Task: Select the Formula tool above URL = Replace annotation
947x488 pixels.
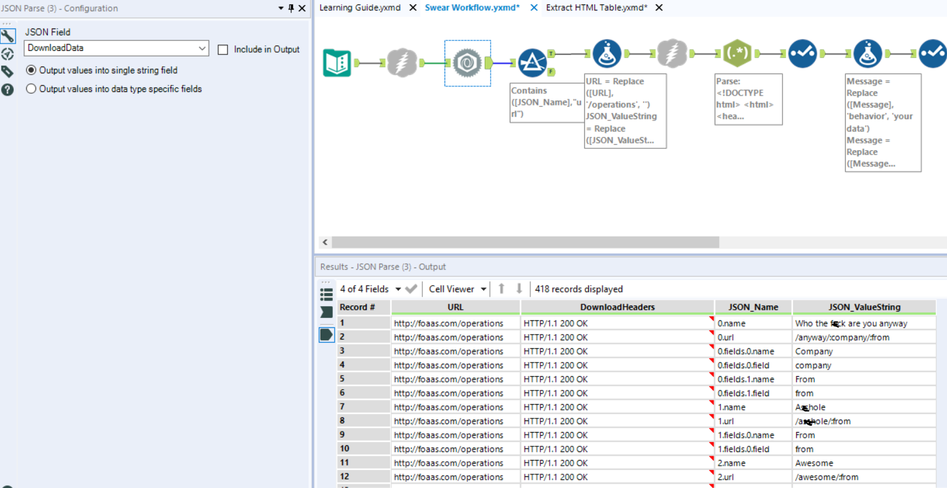Action: [x=607, y=54]
